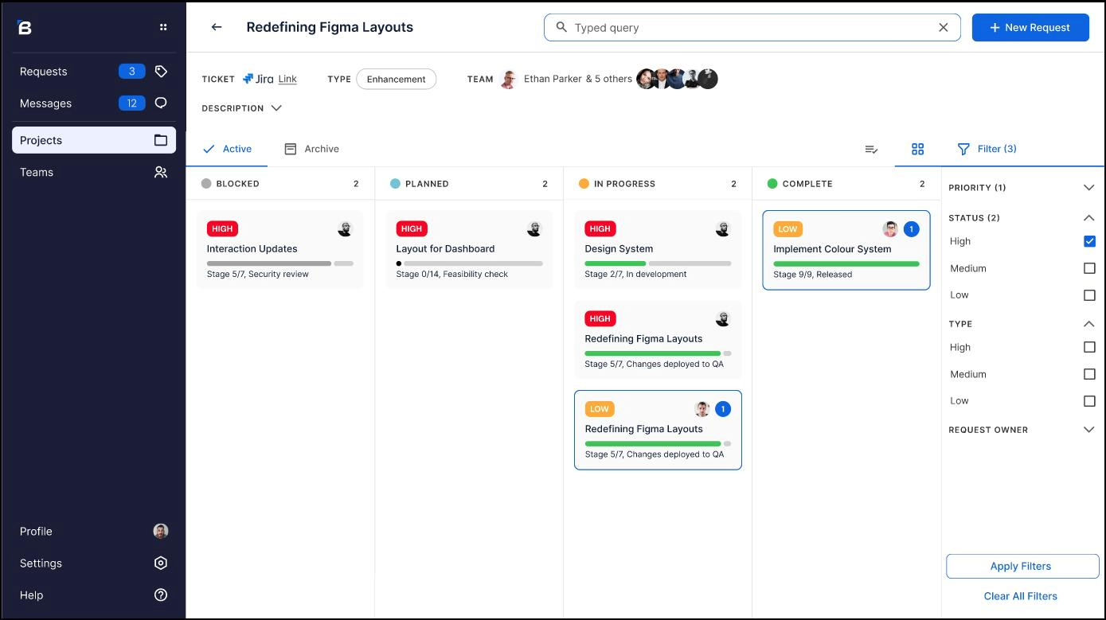Click the Design System card progress bar
1106x620 pixels.
coord(657,263)
